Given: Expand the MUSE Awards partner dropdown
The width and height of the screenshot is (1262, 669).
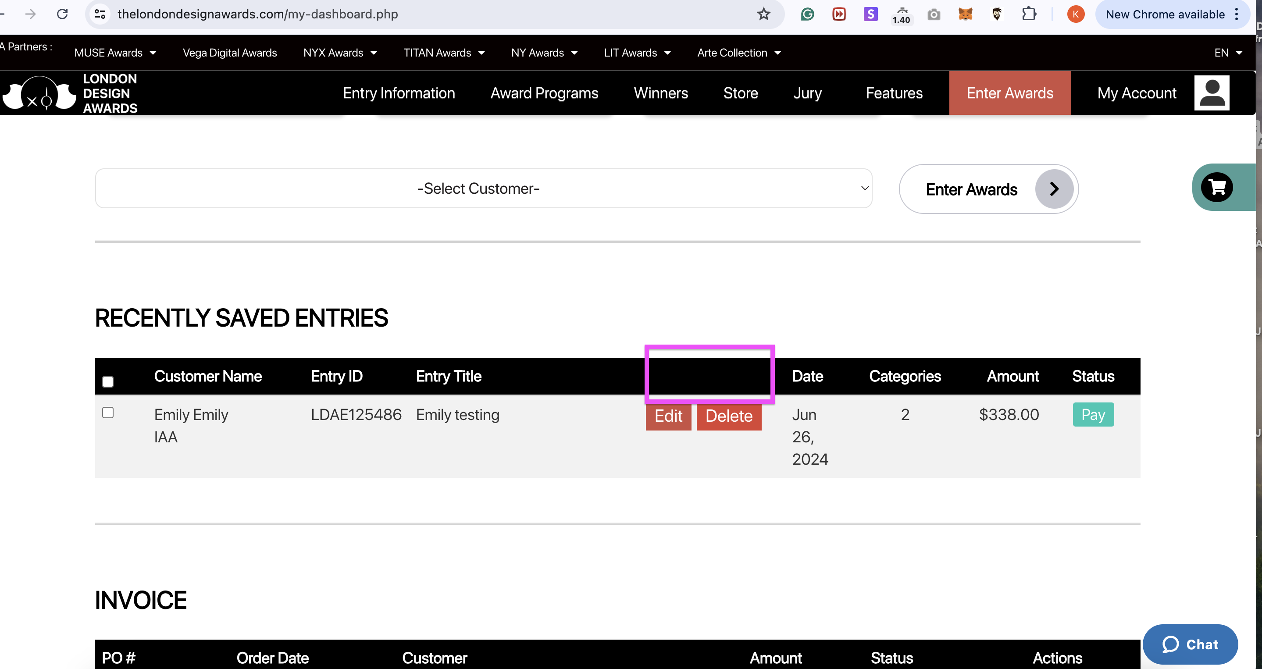Looking at the screenshot, I should [115, 53].
